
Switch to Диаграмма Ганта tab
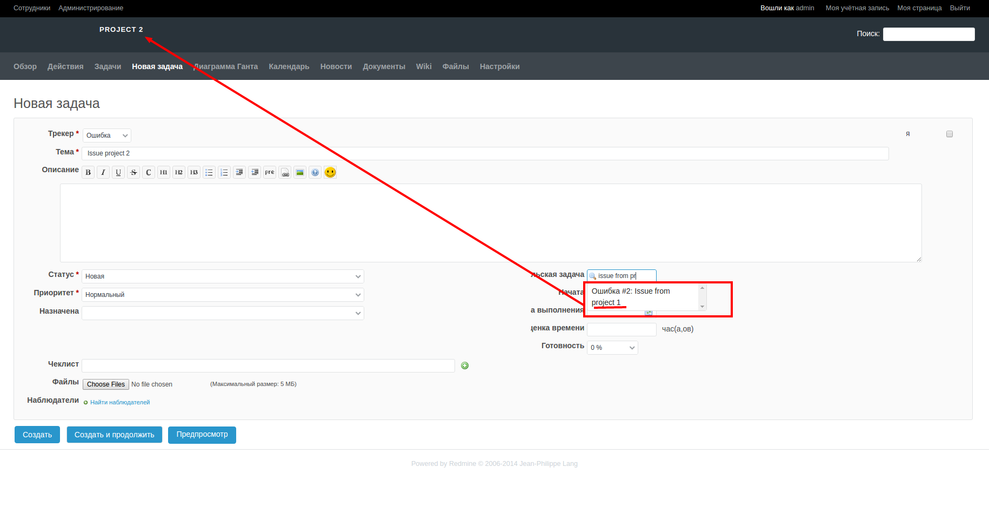tap(226, 66)
